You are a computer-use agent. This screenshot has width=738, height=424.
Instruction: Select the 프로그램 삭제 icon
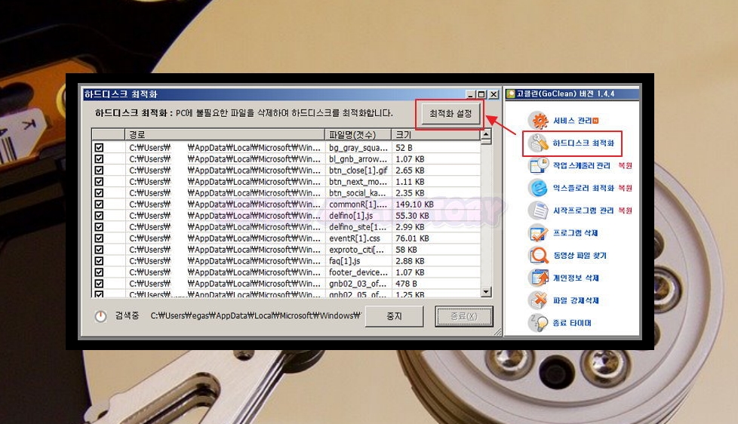(538, 233)
